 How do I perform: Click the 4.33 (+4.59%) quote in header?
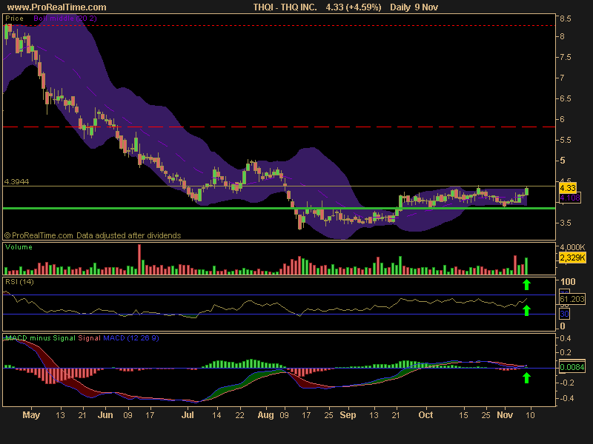[354, 7]
